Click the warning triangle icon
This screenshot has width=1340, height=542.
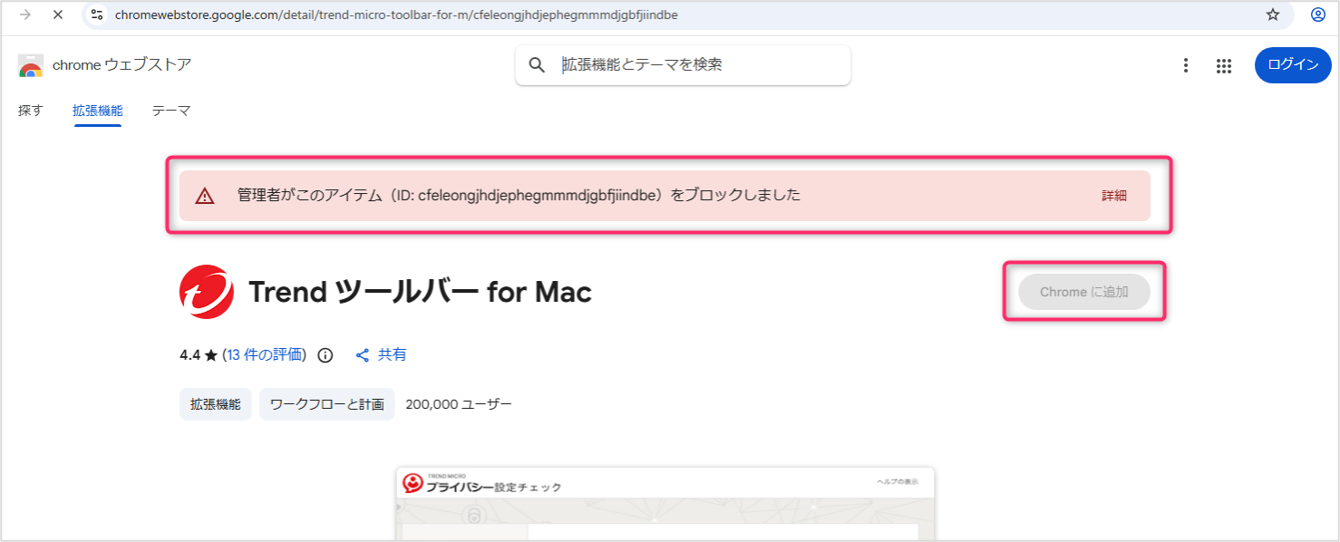[x=205, y=196]
